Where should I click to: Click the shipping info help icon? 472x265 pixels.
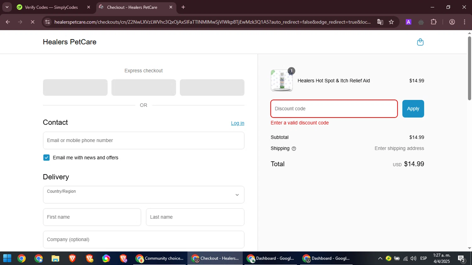pyautogui.click(x=294, y=149)
